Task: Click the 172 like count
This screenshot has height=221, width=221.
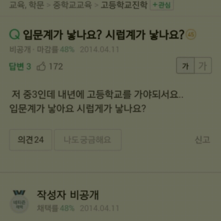Action: coord(56,67)
